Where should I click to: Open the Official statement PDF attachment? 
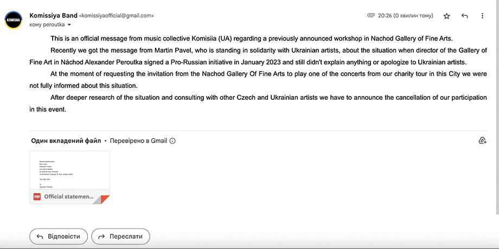click(x=69, y=177)
